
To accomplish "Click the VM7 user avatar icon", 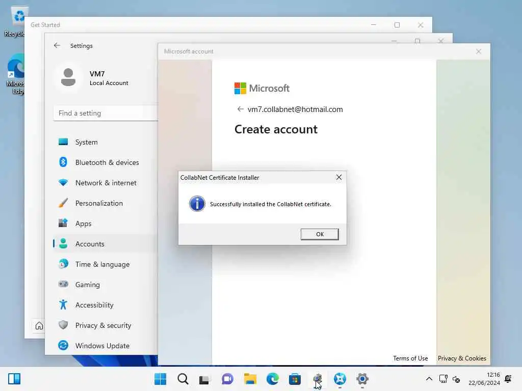I will pyautogui.click(x=68, y=77).
